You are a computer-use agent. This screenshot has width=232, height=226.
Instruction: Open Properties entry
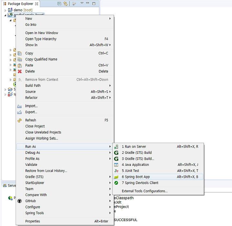pos(65,221)
